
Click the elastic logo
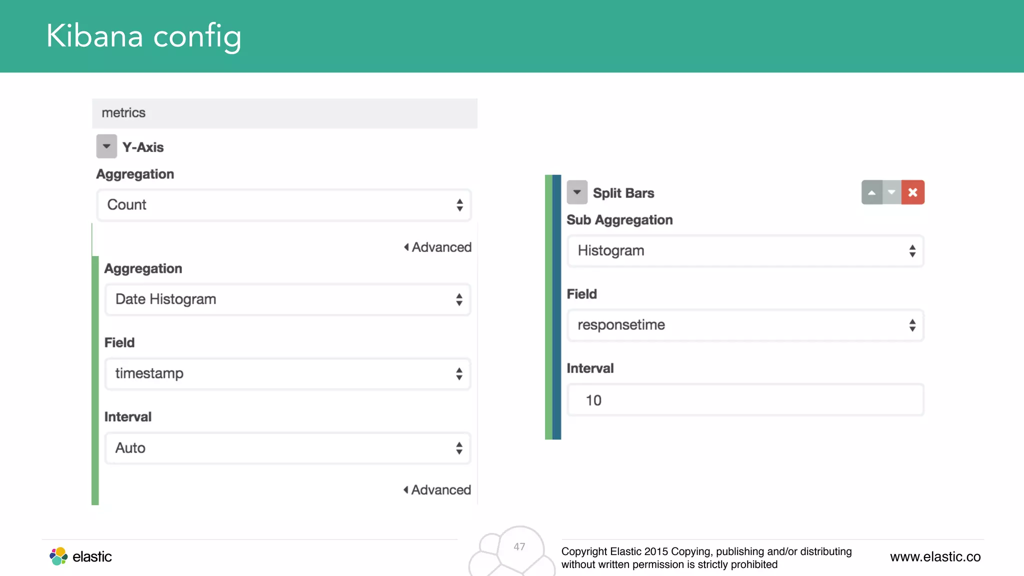click(80, 556)
